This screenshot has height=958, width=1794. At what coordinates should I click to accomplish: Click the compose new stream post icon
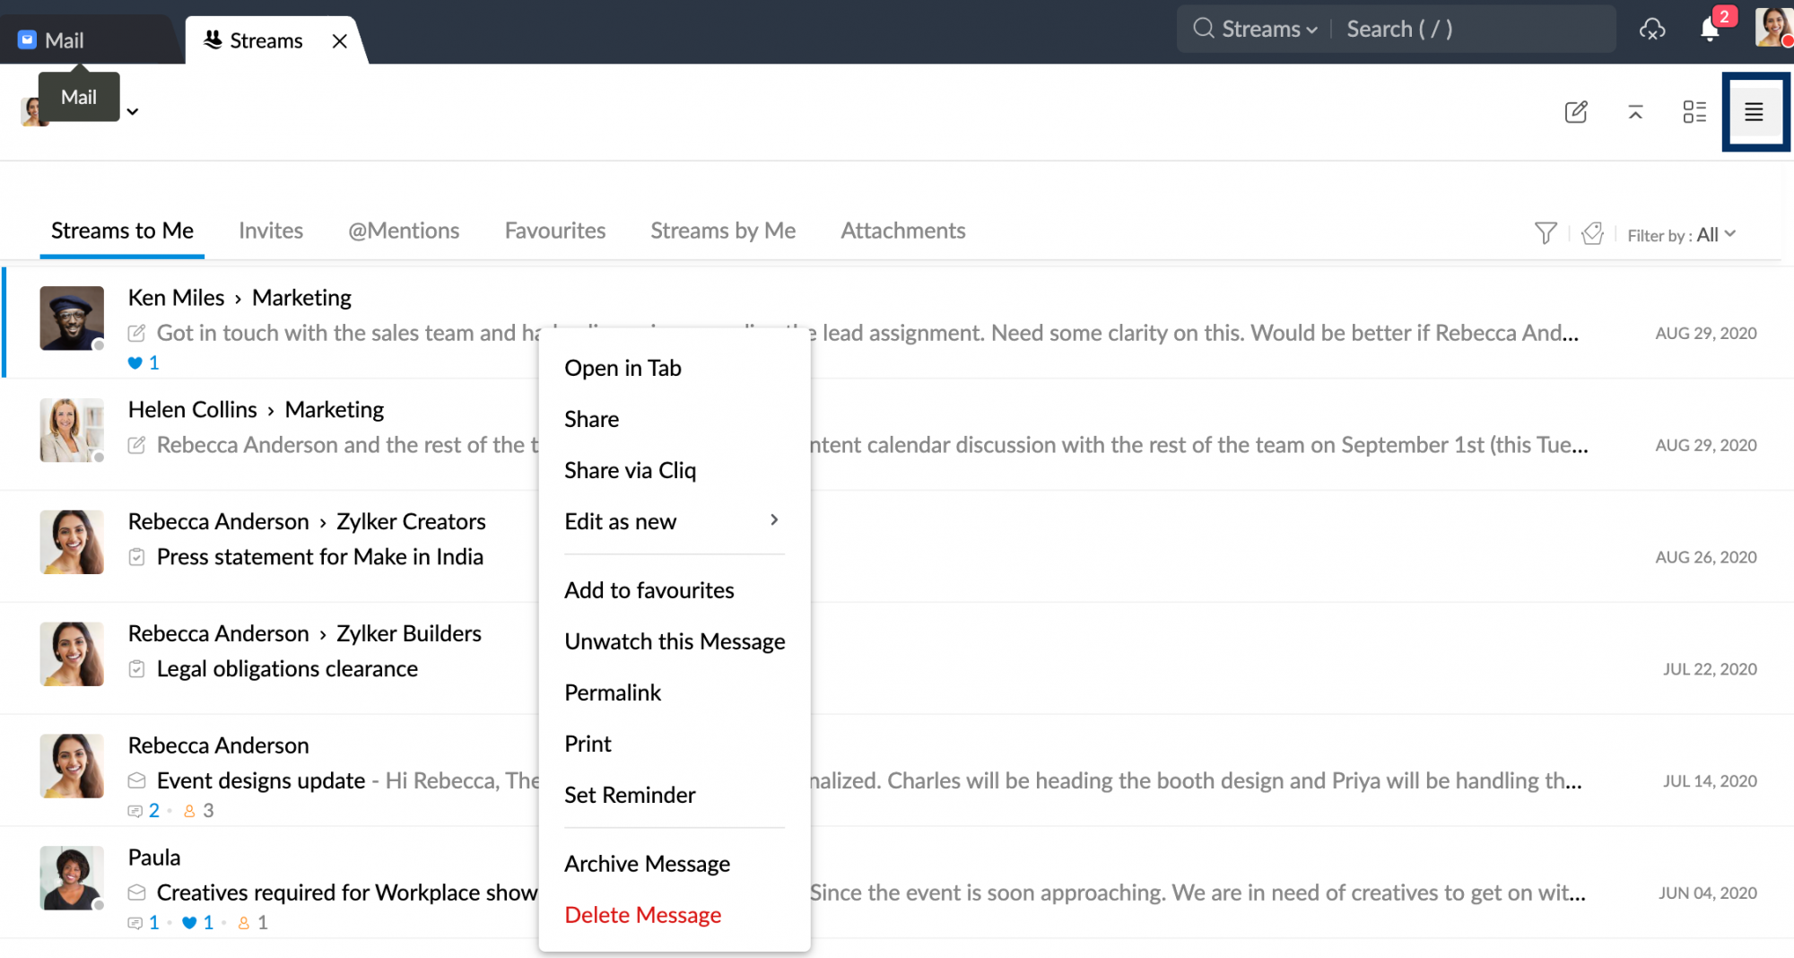(1576, 112)
